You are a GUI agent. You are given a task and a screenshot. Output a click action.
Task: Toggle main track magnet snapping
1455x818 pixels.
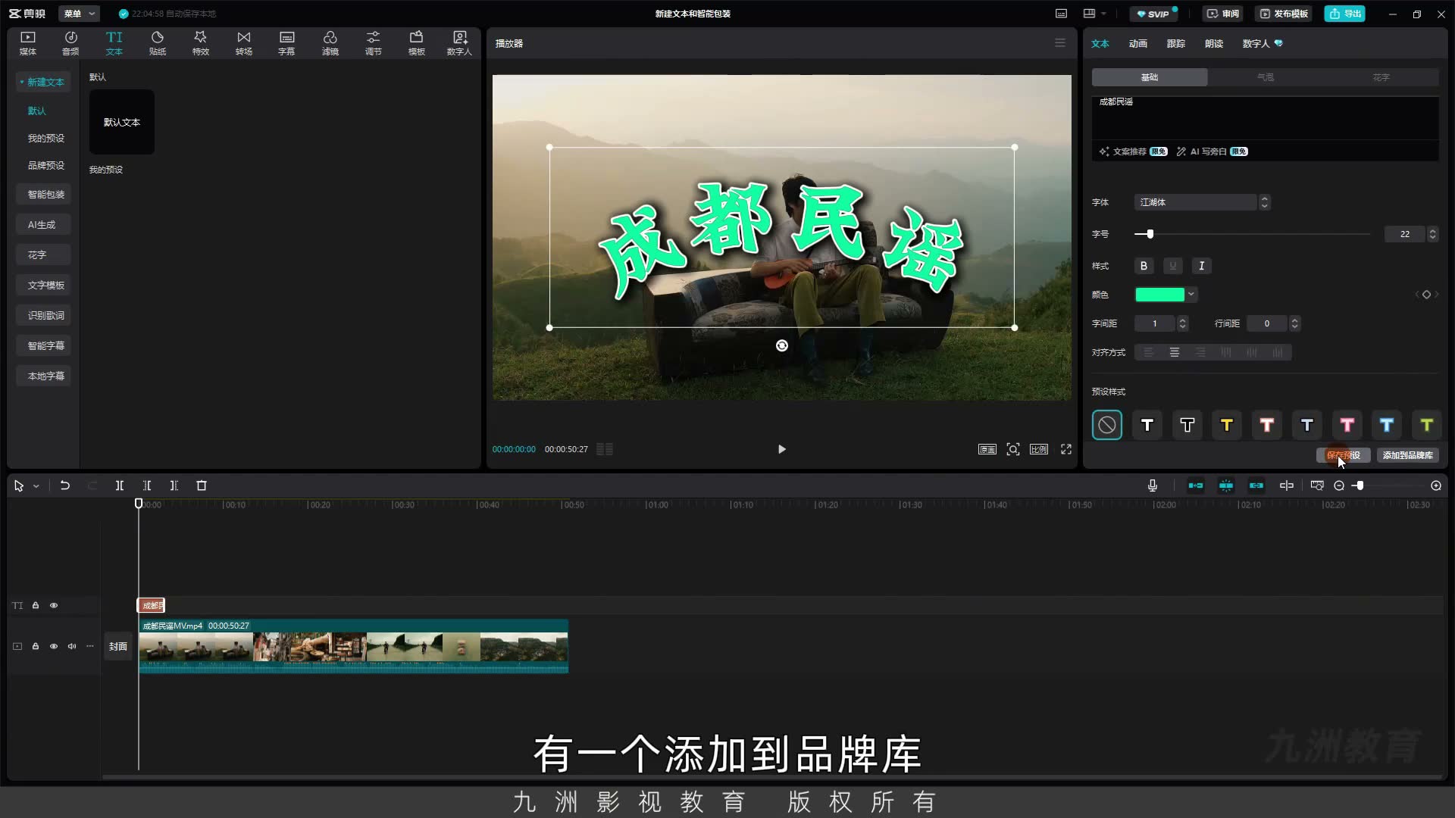pyautogui.click(x=1196, y=485)
